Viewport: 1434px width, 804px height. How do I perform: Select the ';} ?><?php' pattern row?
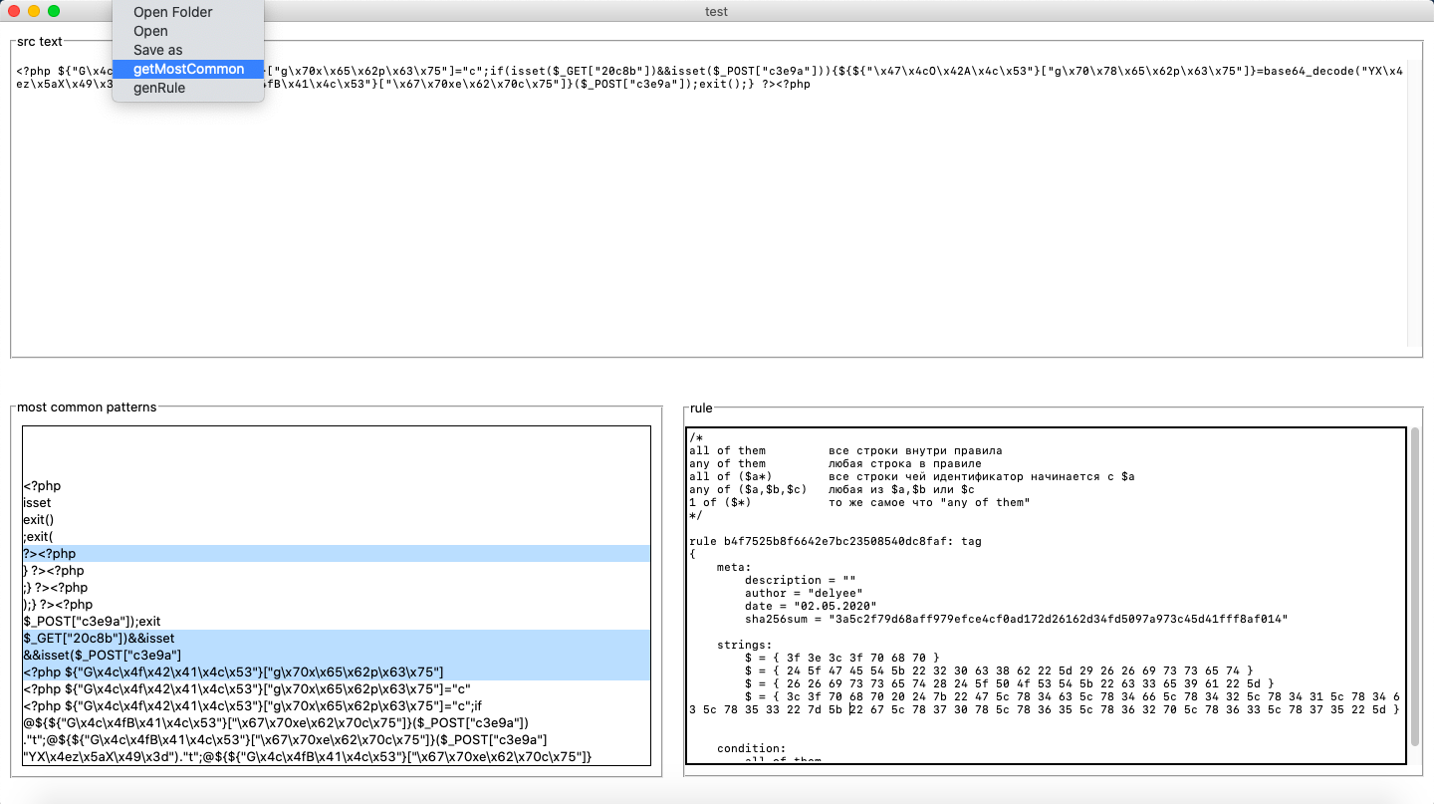coord(337,588)
